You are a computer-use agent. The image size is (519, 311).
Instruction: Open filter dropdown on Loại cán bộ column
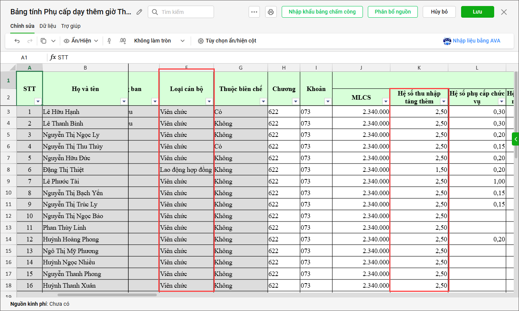[x=209, y=102]
